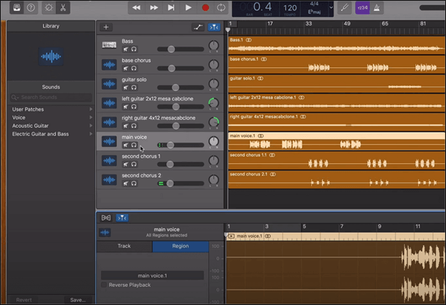Click the Play button in transport
Viewport: 446px width, 305px height.
point(188,8)
